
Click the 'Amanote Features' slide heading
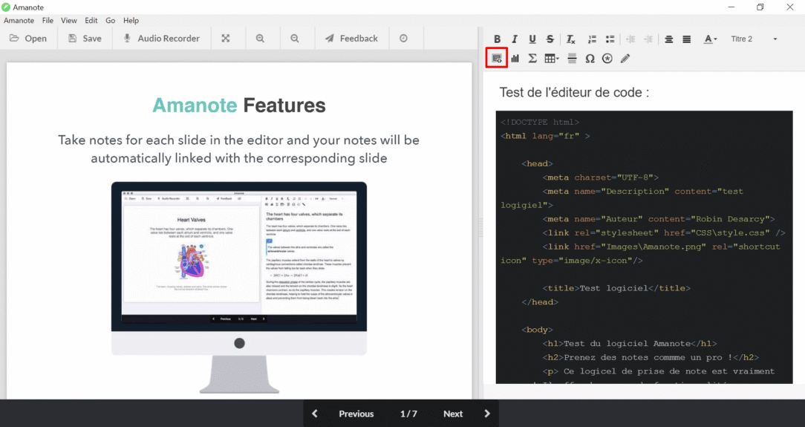click(238, 105)
